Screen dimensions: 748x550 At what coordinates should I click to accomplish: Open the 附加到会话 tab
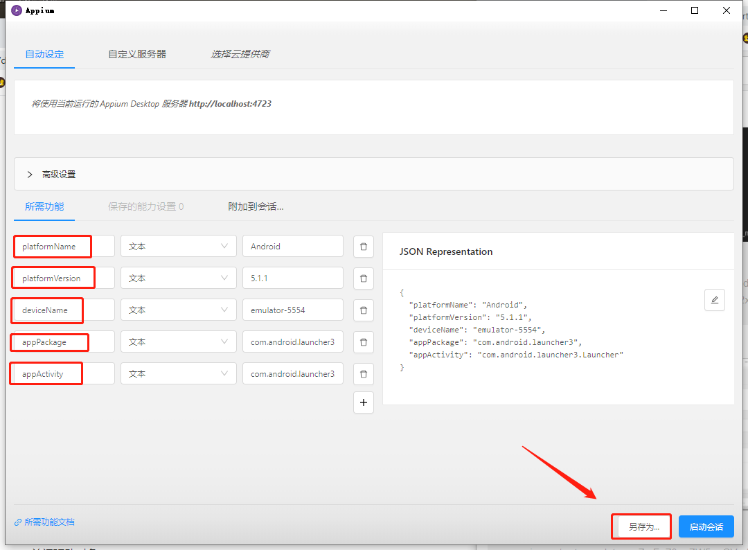256,206
